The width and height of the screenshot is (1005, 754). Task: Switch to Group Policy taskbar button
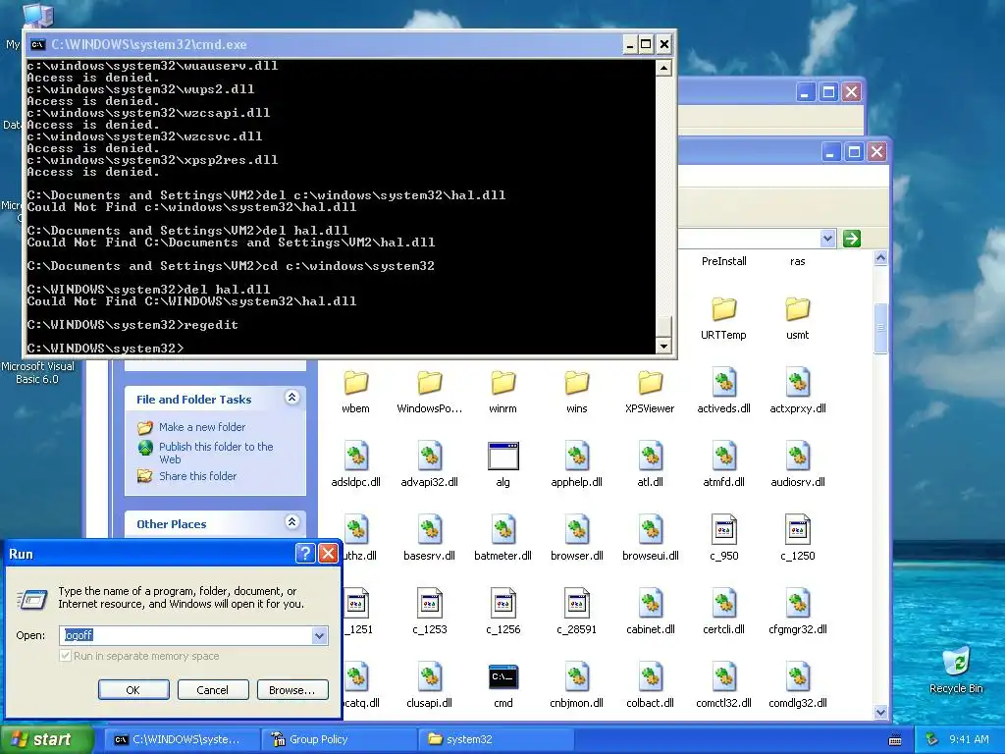(339, 739)
